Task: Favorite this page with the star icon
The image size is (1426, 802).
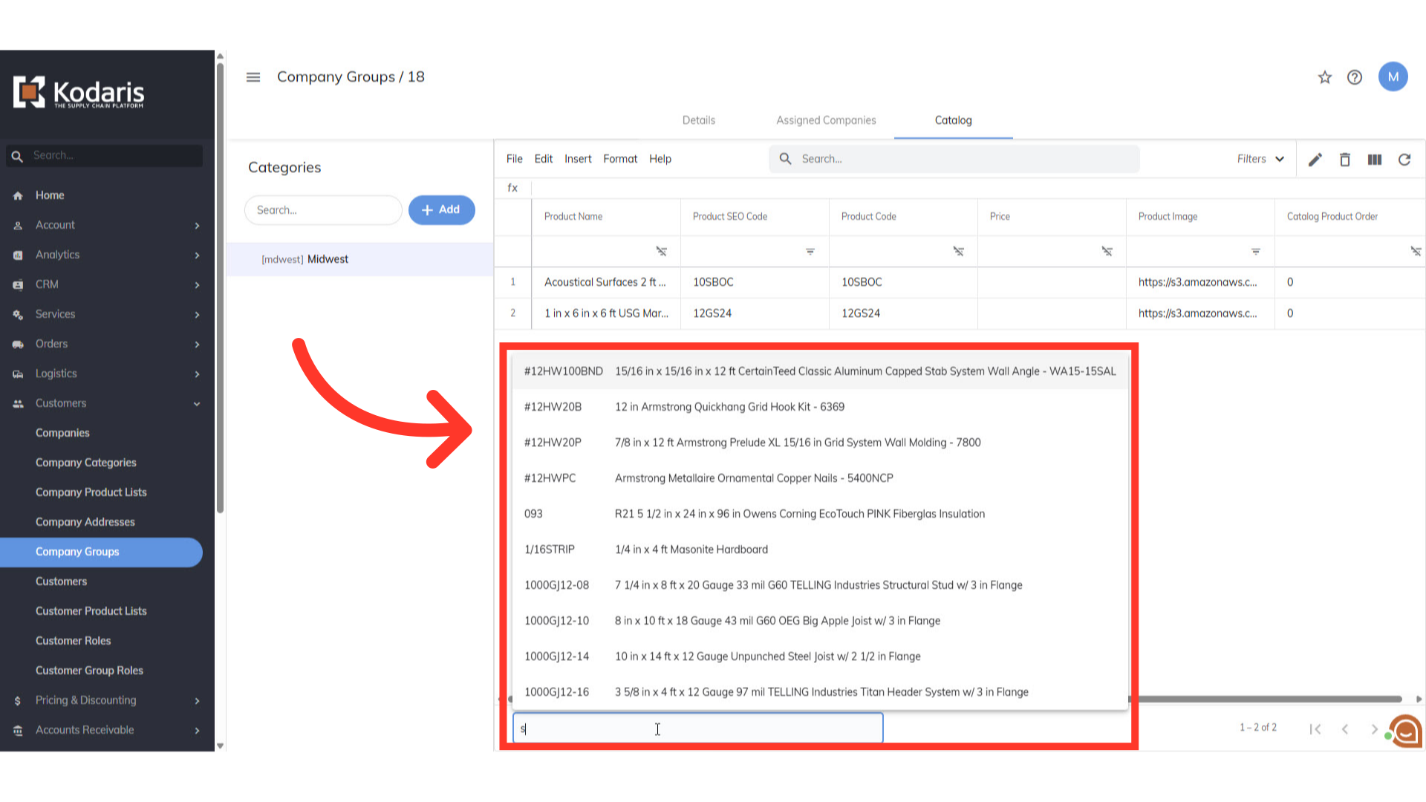Action: click(x=1324, y=77)
